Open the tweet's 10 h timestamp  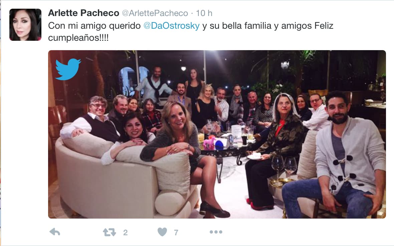pos(204,13)
